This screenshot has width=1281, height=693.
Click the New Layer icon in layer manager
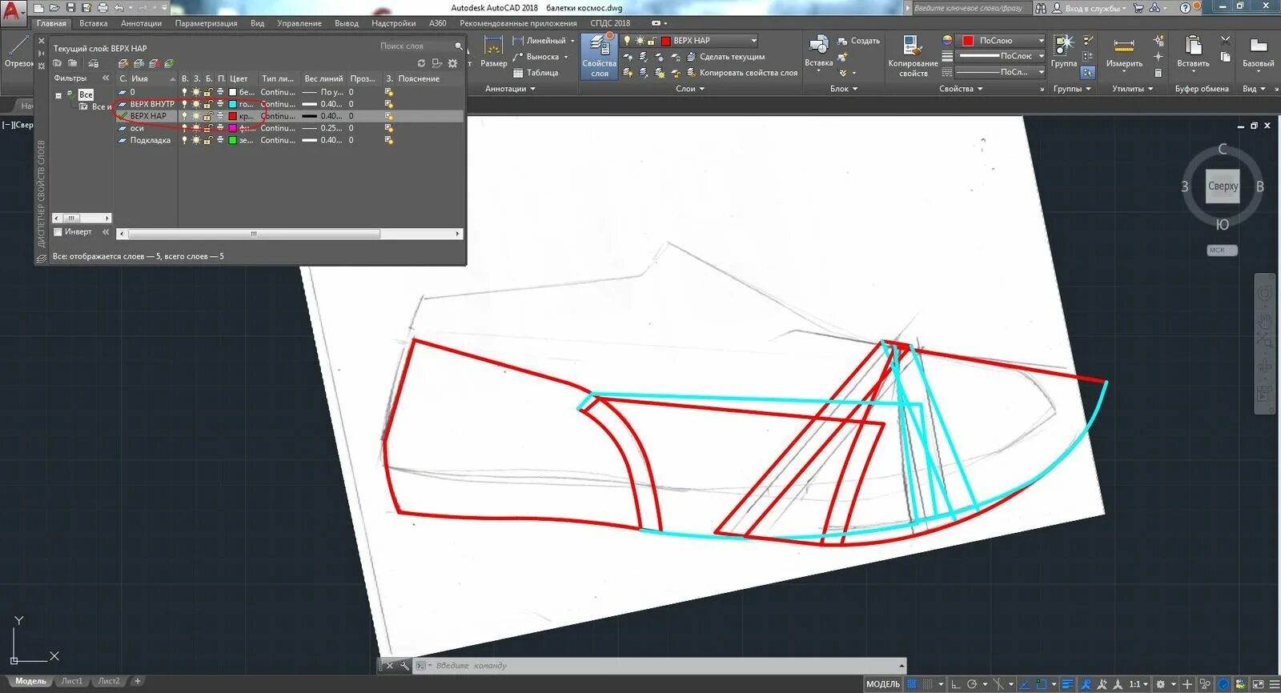pos(123,63)
